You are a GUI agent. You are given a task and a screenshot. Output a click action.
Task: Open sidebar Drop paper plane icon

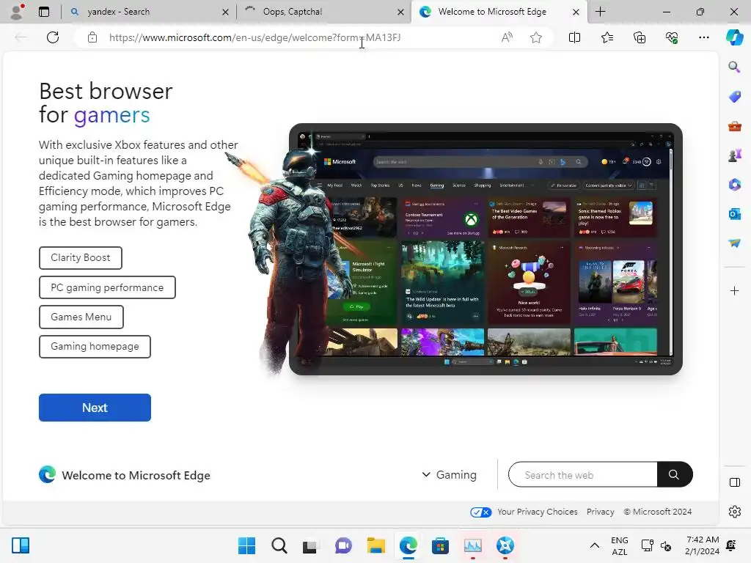point(734,243)
